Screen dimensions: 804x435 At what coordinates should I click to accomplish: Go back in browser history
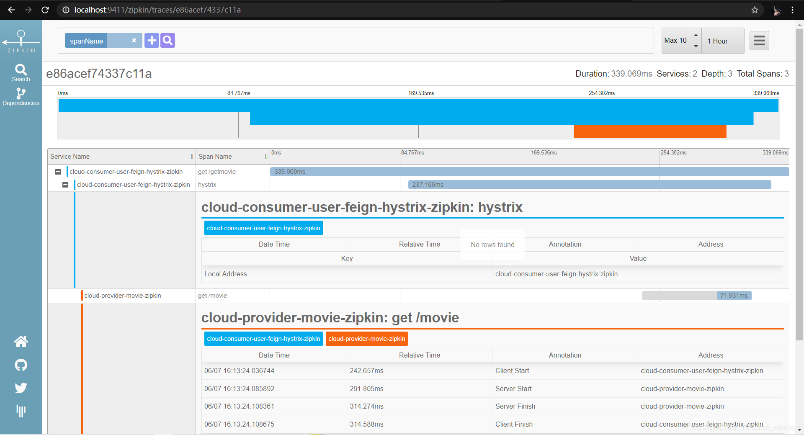11,10
